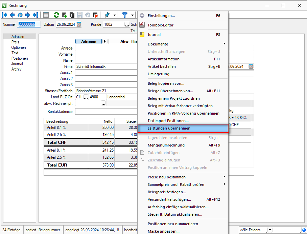Viewport: 307px width, 234px height.
Task: Open calendar icon beside right date field
Action: pyautogui.click(x=251, y=66)
